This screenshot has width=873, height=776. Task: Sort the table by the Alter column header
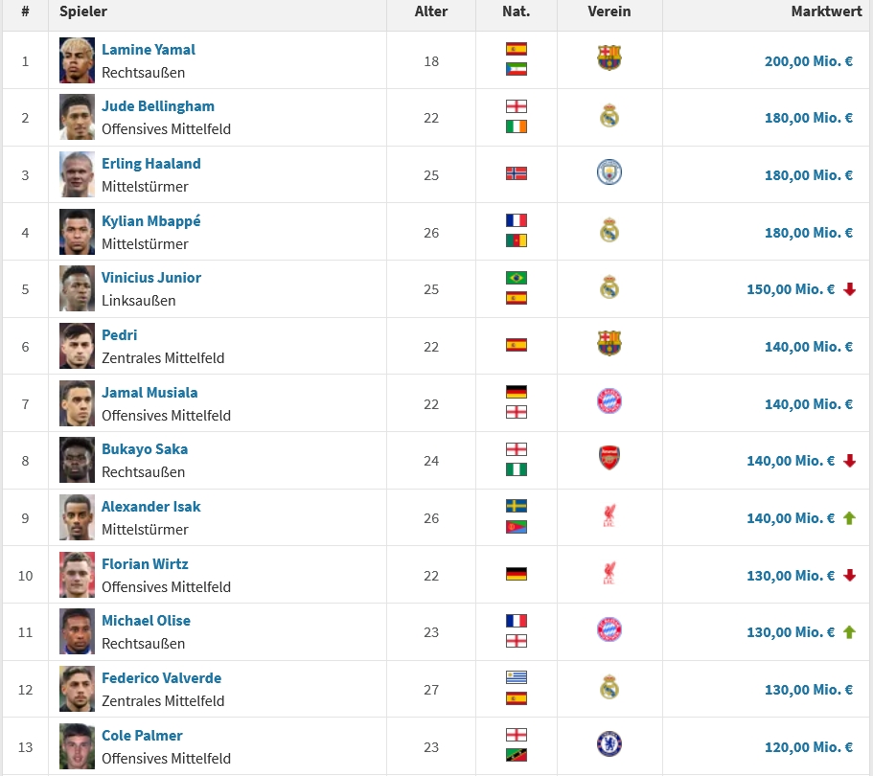[x=431, y=11]
